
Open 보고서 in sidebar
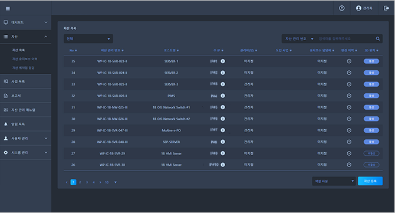tap(25, 96)
